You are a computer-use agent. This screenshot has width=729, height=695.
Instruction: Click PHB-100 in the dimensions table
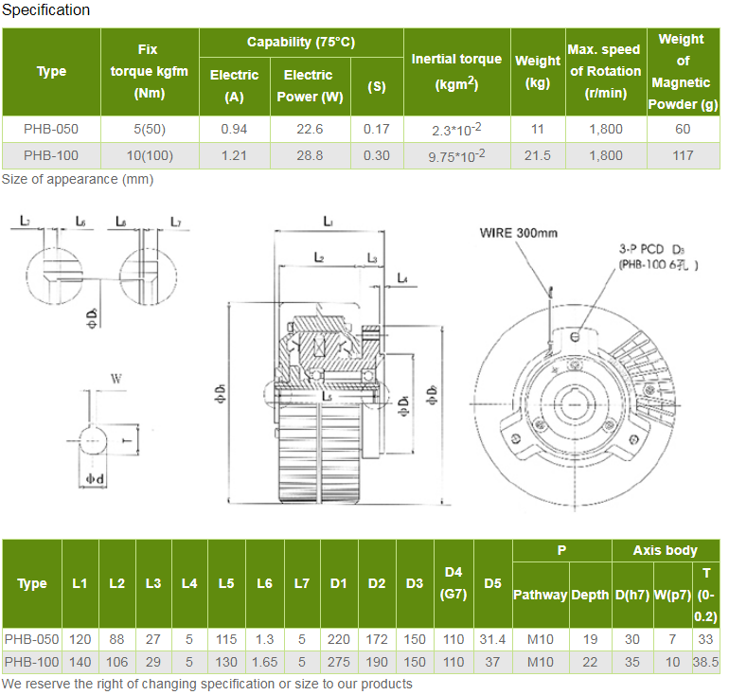[31, 662]
